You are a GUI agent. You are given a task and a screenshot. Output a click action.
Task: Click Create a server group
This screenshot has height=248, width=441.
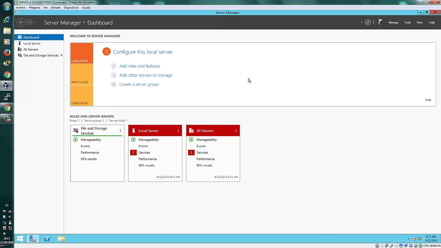(x=139, y=84)
